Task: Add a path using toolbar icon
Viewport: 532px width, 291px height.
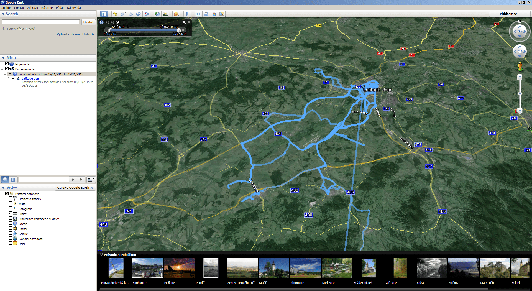Action: [x=131, y=14]
